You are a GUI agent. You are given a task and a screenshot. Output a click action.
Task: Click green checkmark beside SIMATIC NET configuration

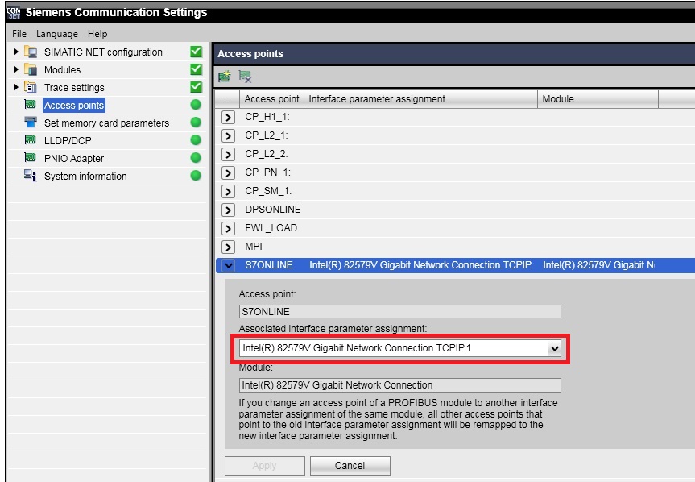coord(197,52)
